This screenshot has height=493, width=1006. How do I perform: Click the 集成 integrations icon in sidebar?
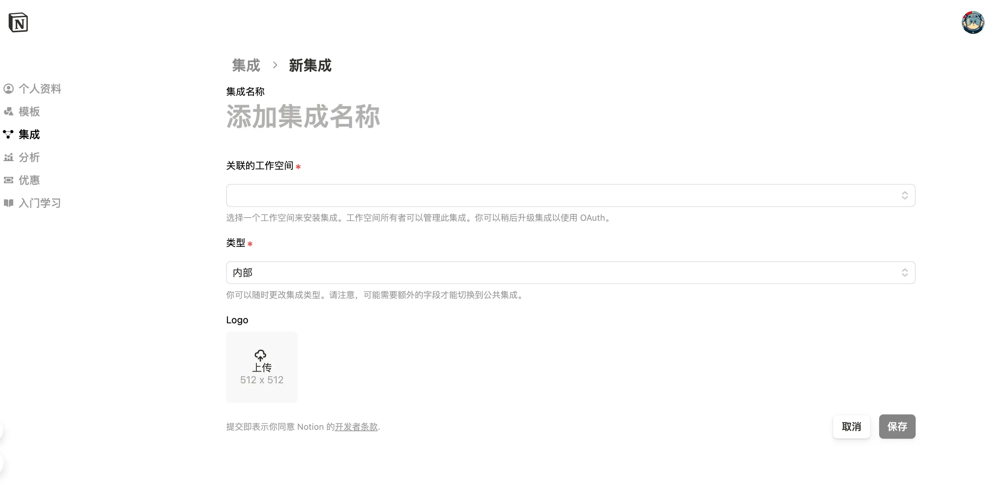coord(9,134)
